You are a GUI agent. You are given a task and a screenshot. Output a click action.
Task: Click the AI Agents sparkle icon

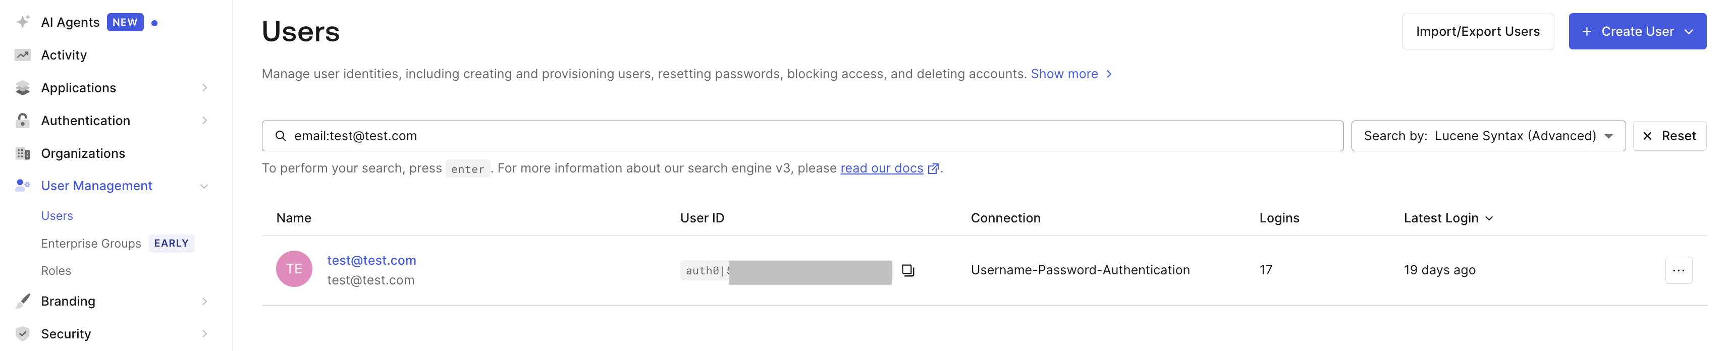[23, 22]
